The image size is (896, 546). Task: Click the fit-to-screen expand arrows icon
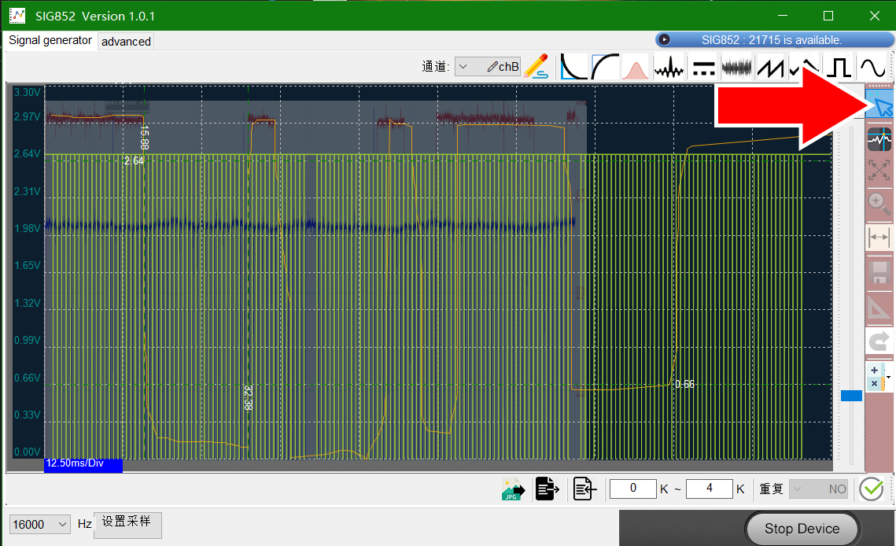pos(879,170)
